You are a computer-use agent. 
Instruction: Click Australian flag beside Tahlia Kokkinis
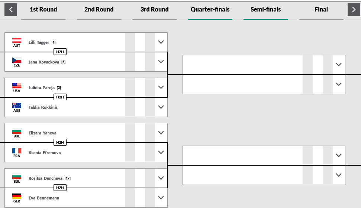(17, 105)
